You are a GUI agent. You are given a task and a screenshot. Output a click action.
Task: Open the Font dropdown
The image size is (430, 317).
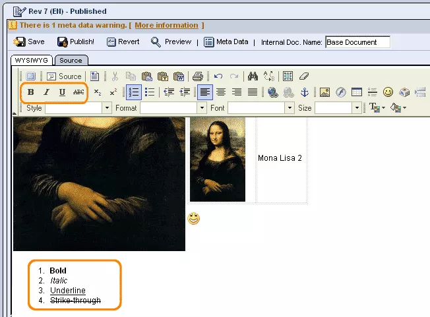coord(261,108)
